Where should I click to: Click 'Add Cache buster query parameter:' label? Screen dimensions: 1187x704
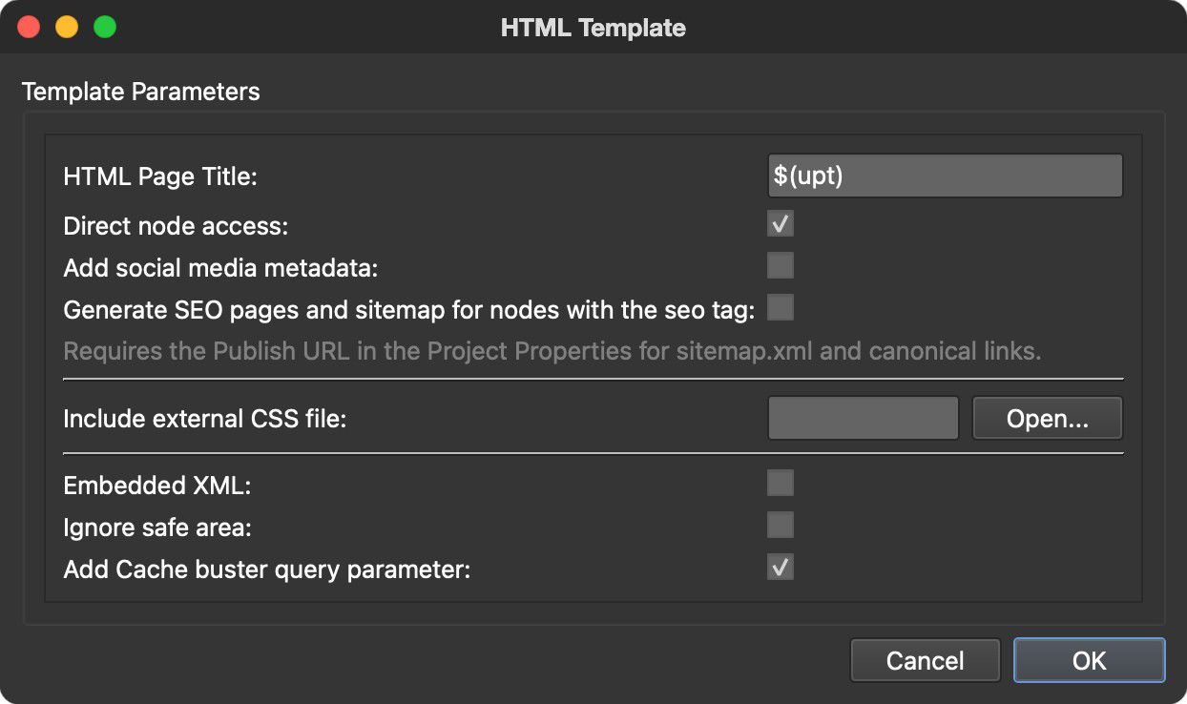267,570
